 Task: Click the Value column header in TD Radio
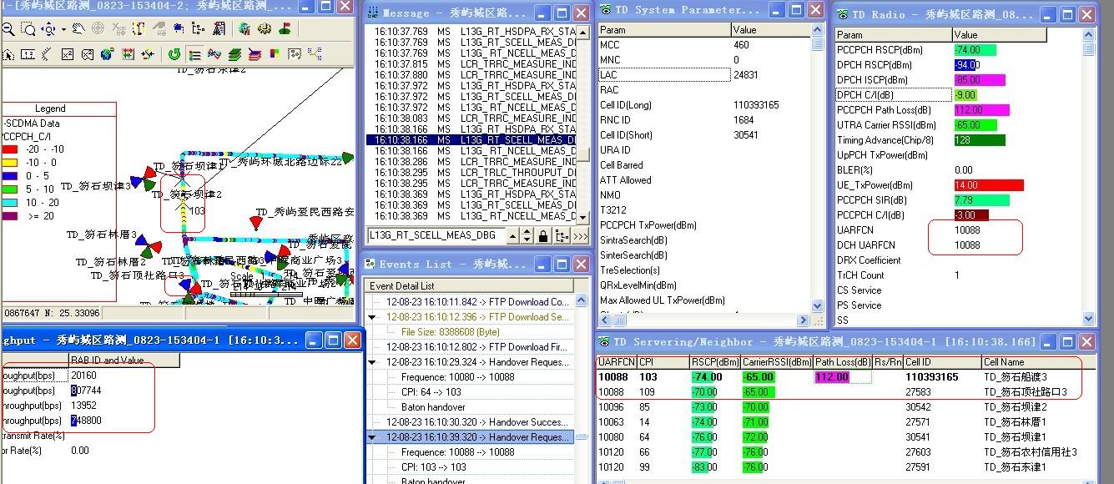999,35
